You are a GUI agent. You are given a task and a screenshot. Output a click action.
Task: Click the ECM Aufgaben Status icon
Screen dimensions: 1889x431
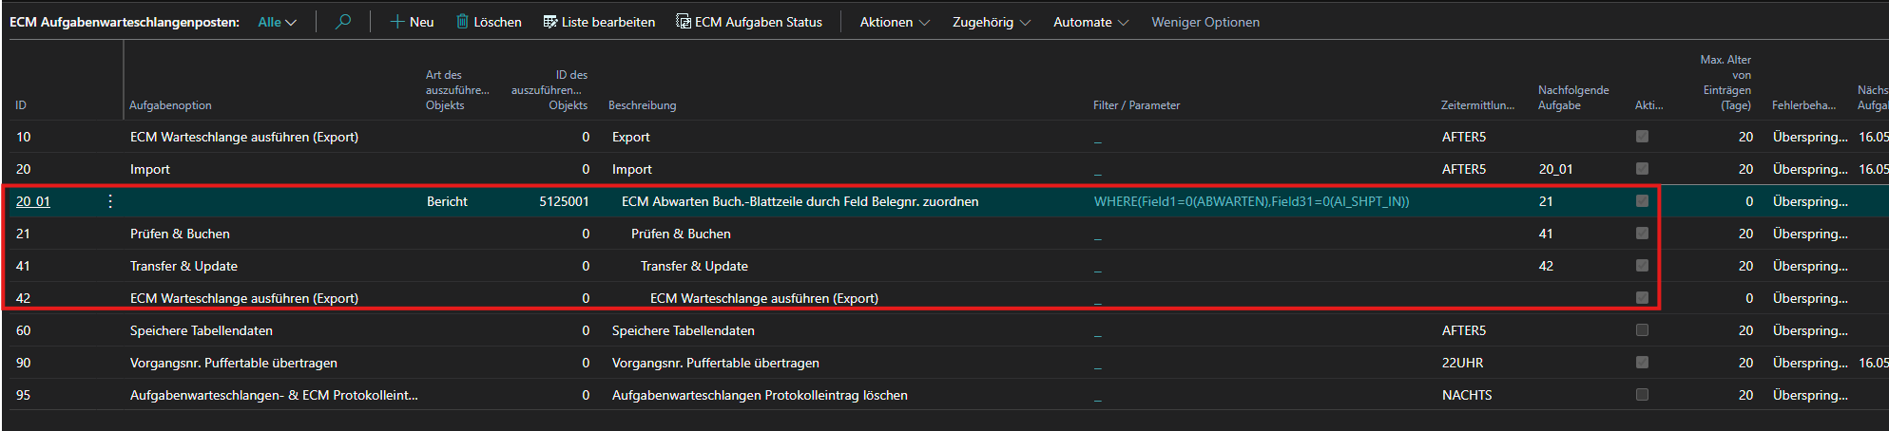pyautogui.click(x=684, y=21)
